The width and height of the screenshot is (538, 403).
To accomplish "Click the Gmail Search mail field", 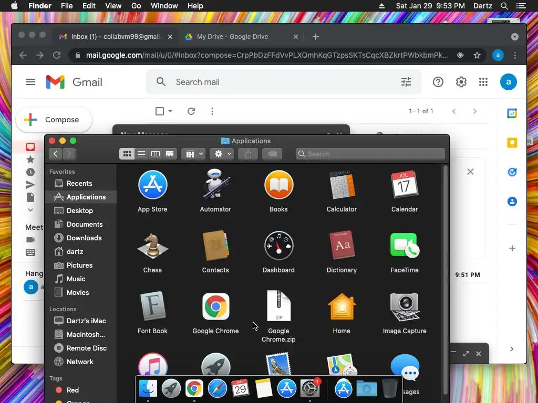I will pos(283,82).
